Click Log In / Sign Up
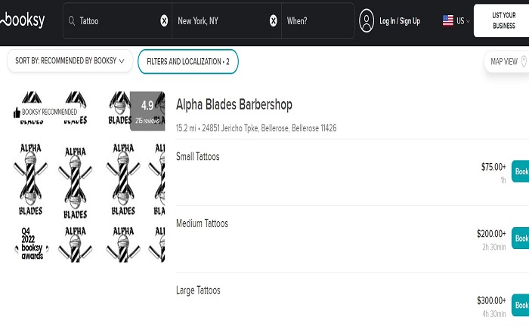The height and width of the screenshot is (326, 529). (400, 21)
